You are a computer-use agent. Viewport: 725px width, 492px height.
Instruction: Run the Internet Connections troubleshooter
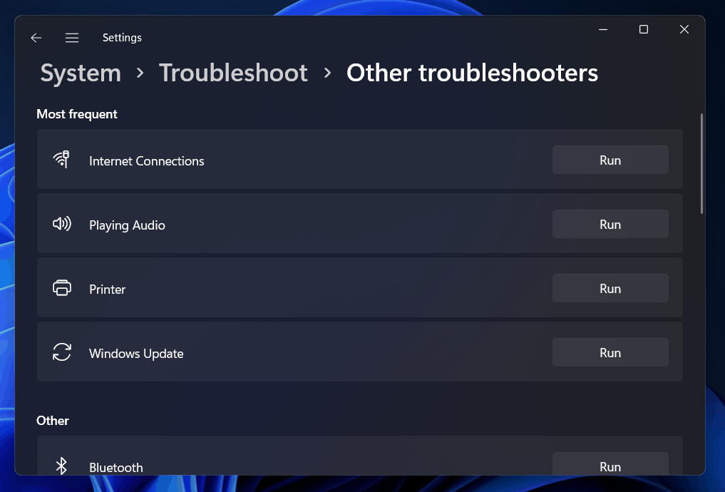[610, 160]
